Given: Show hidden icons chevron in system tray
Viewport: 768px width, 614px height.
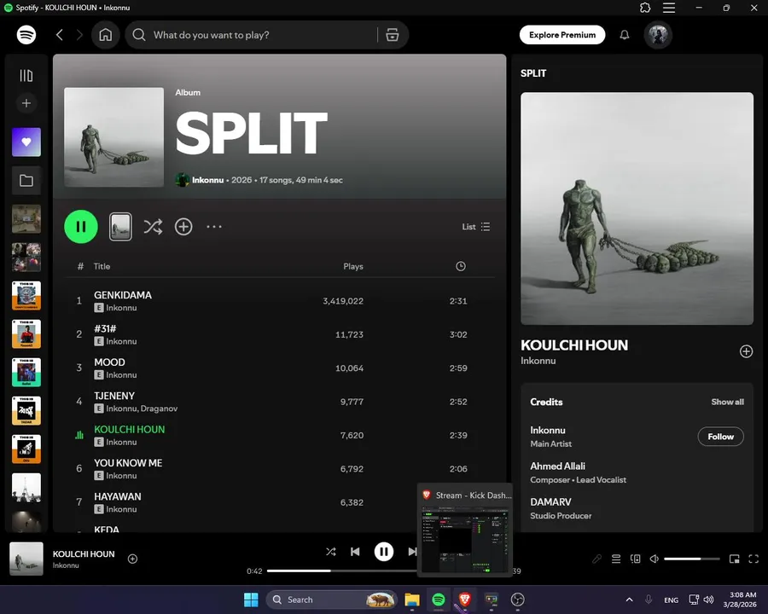Looking at the screenshot, I should coord(630,600).
